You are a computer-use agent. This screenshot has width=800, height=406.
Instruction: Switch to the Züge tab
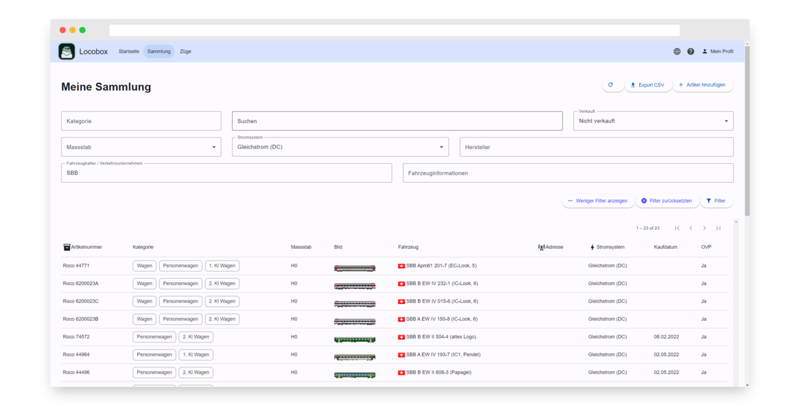(185, 51)
